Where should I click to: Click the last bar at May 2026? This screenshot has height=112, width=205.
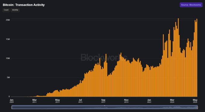click(197, 58)
